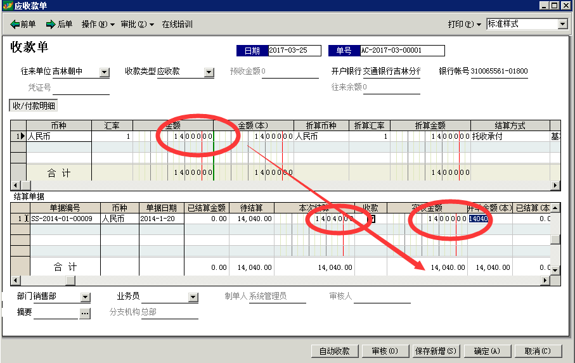The width and height of the screenshot is (575, 363).
Task: Open the 审批(Z) menu
Action: pos(137,24)
